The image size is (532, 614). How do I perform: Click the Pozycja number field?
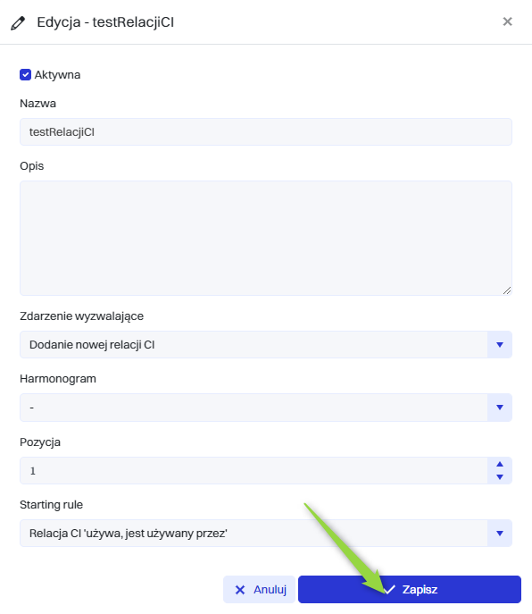click(x=254, y=471)
